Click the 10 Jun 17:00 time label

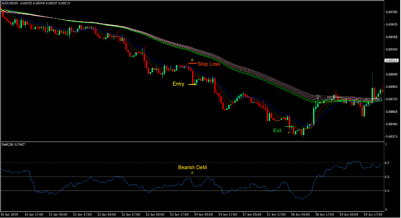pyautogui.click(x=34, y=214)
